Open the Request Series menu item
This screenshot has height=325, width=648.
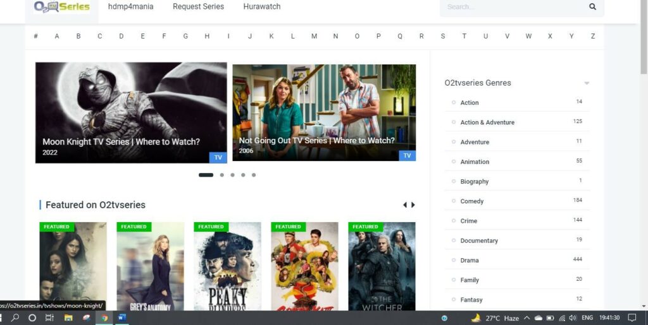click(x=198, y=7)
